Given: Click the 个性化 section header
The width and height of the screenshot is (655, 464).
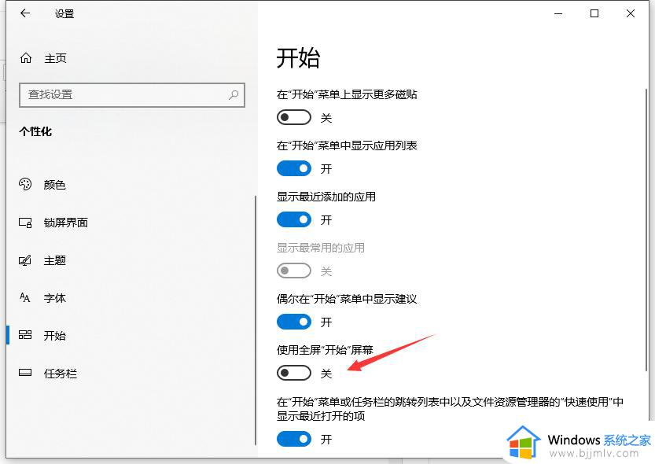Looking at the screenshot, I should tap(35, 131).
